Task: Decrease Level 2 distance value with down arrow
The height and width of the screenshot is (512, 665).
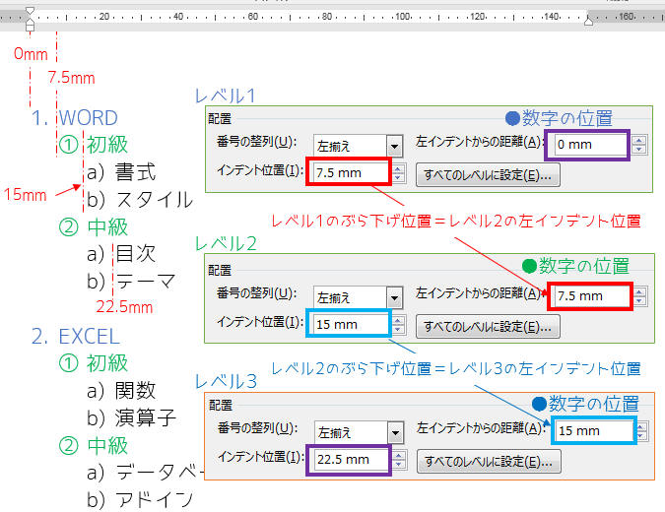Action: click(x=639, y=300)
